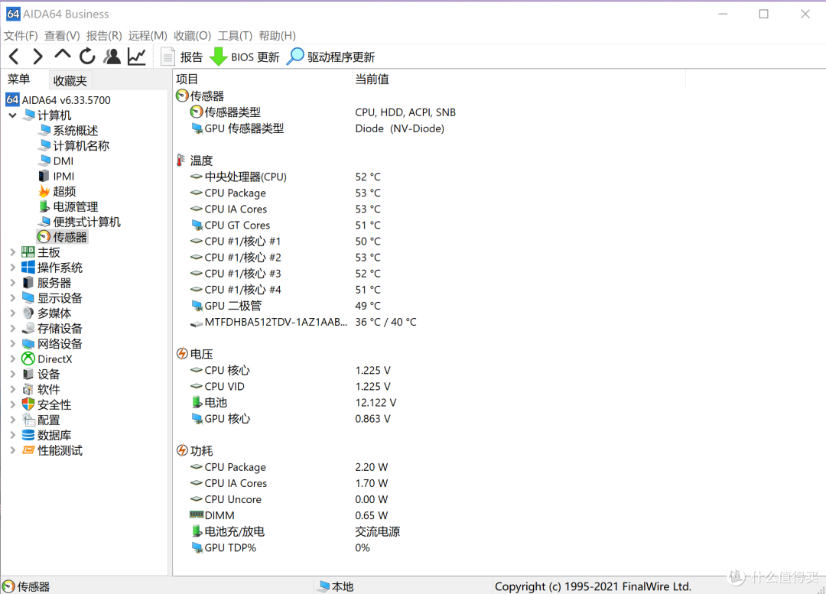This screenshot has height=594, width=826.
Task: Expand the 服务器 tree node
Action: (x=13, y=283)
